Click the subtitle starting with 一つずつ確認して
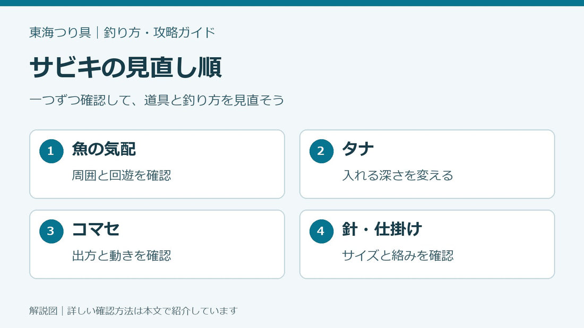 pyautogui.click(x=157, y=100)
